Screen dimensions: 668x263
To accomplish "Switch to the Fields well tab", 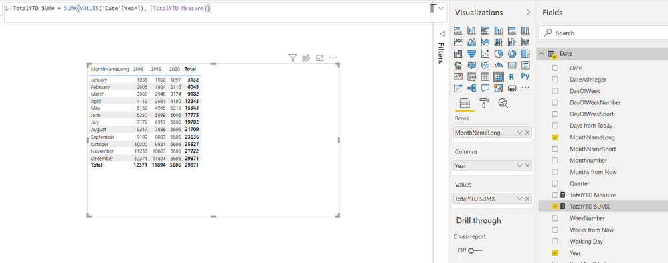I will pyautogui.click(x=465, y=103).
